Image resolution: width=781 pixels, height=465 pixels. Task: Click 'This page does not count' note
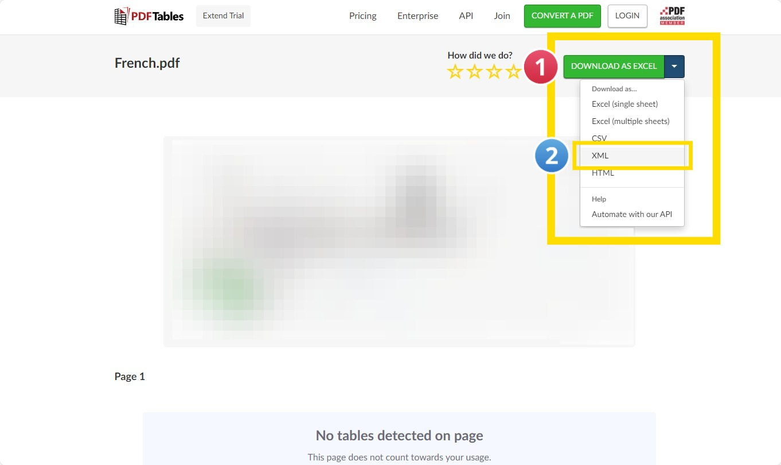[x=399, y=458]
